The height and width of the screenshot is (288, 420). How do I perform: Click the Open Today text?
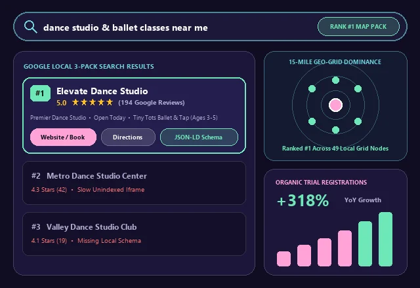point(110,118)
